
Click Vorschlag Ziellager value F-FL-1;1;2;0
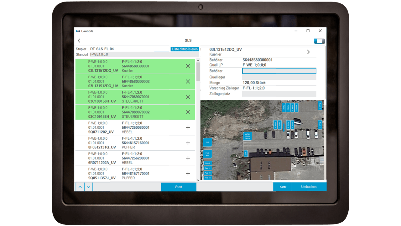click(254, 88)
